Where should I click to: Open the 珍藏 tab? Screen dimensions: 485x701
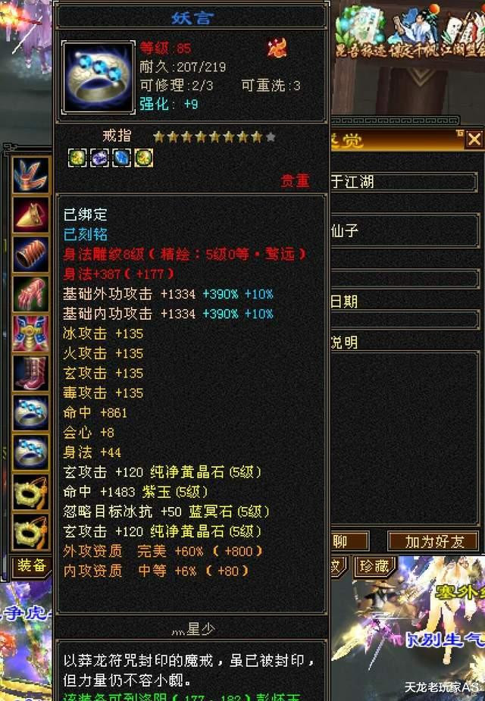(374, 566)
